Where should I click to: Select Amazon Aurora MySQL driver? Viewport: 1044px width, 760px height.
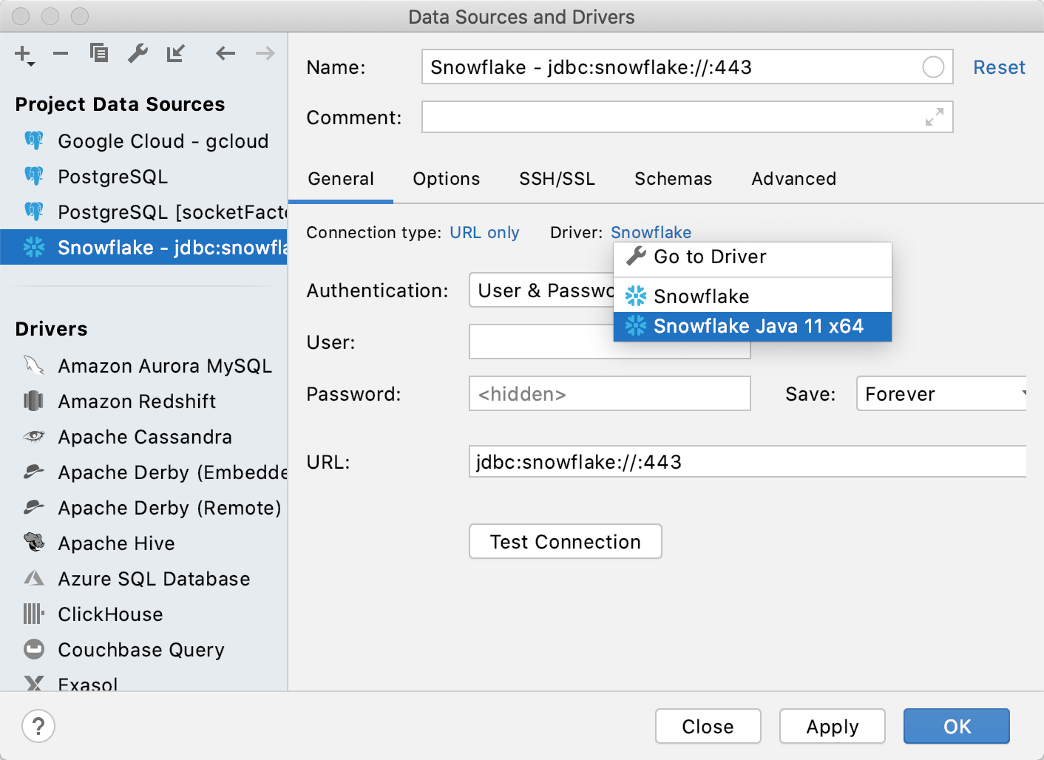143,366
